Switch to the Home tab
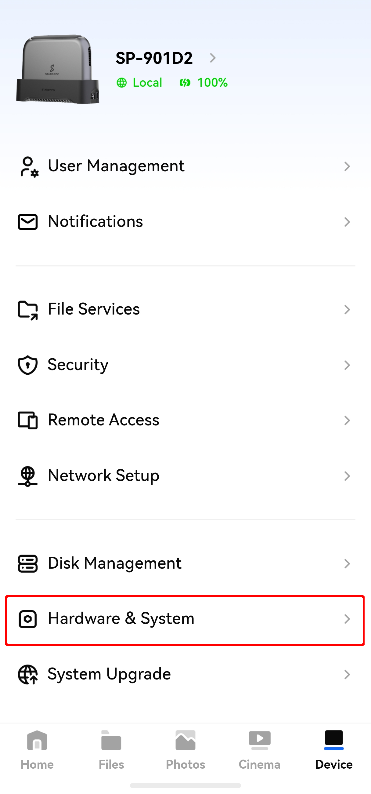371x794 pixels. tap(37, 750)
